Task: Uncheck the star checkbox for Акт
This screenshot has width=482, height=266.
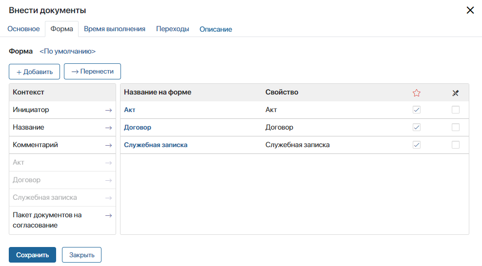Action: 417,110
